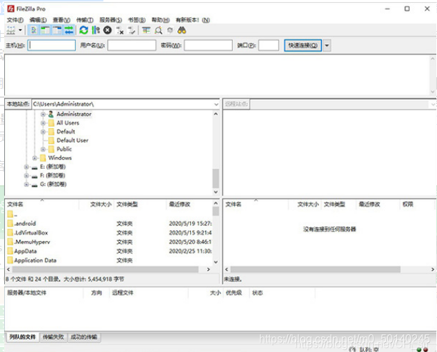This screenshot has height=352, width=437.
Task: Toggle the synchronized browsing icon
Action: click(170, 30)
